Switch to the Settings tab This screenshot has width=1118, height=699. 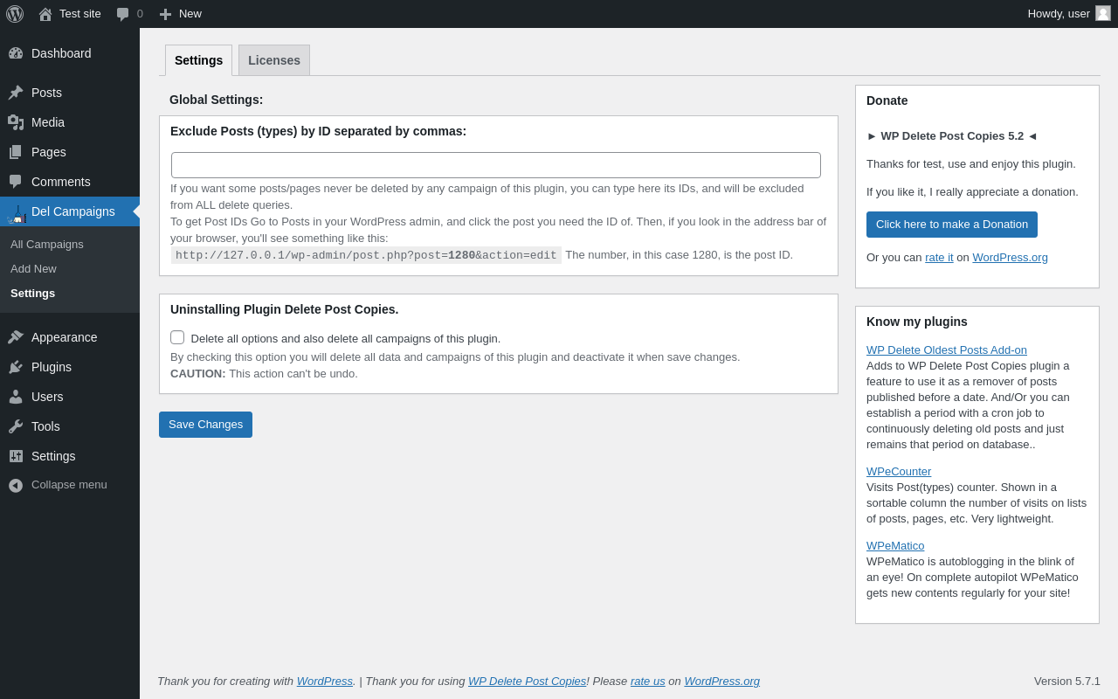tap(198, 60)
